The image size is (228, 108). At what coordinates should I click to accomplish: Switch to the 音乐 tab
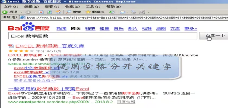[119, 28]
